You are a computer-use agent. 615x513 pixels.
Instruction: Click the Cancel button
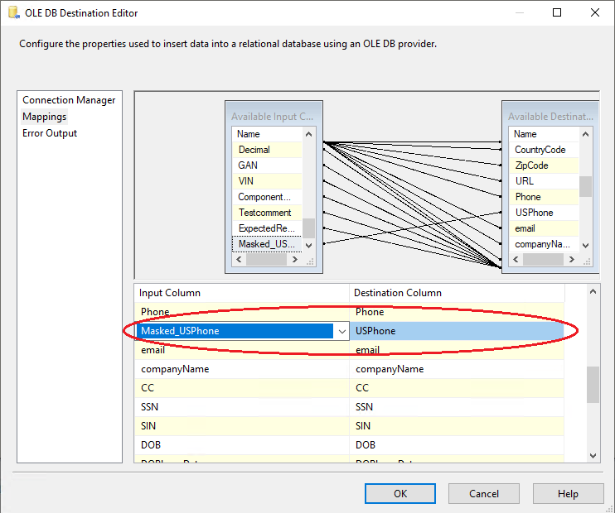tap(484, 494)
